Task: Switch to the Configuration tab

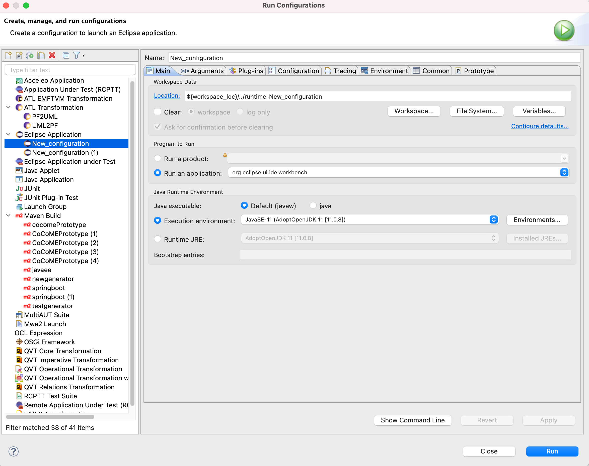Action: tap(294, 71)
